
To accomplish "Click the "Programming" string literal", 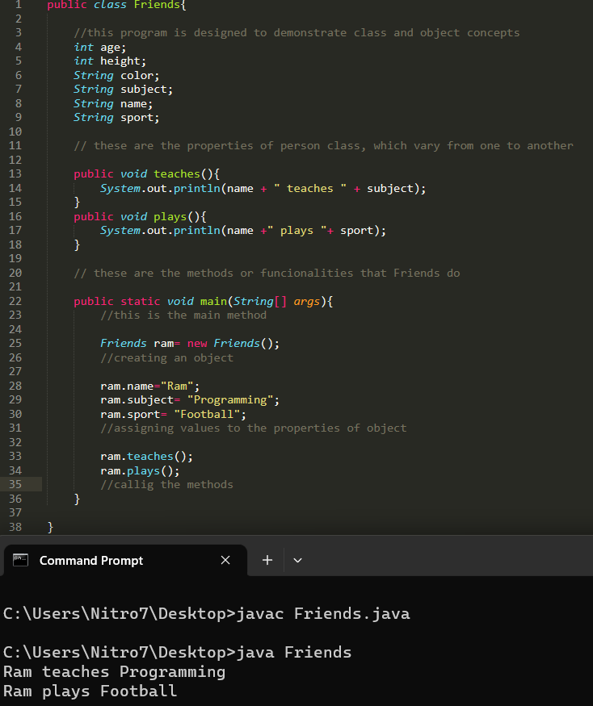I will tap(230, 400).
